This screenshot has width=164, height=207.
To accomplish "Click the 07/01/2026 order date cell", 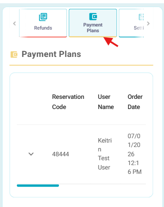I will [135, 154].
